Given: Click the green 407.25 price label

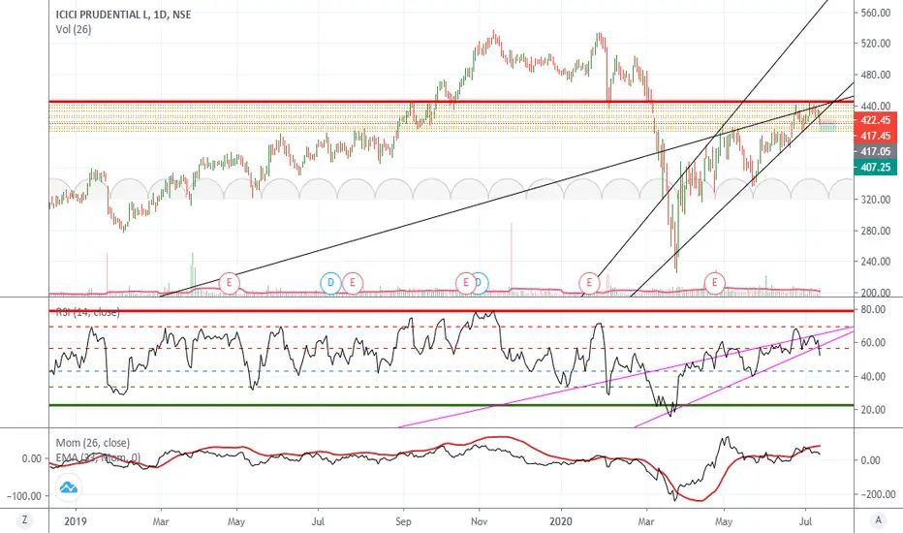Looking at the screenshot, I should (876, 167).
